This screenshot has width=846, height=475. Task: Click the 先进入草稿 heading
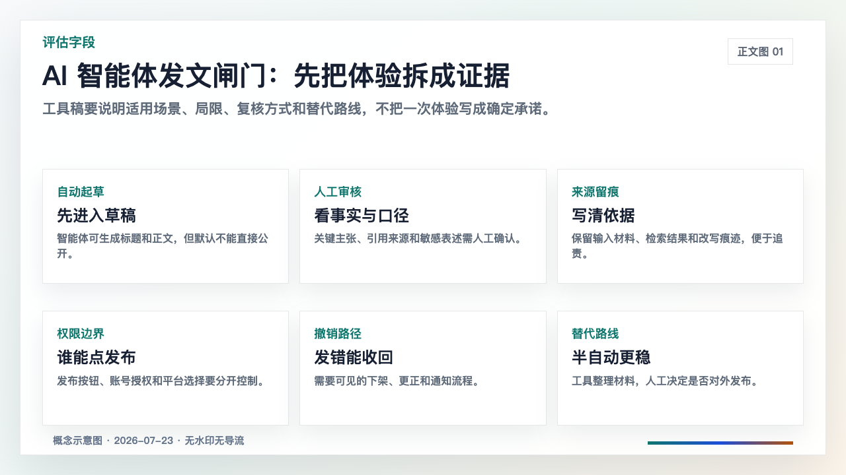[x=96, y=216]
